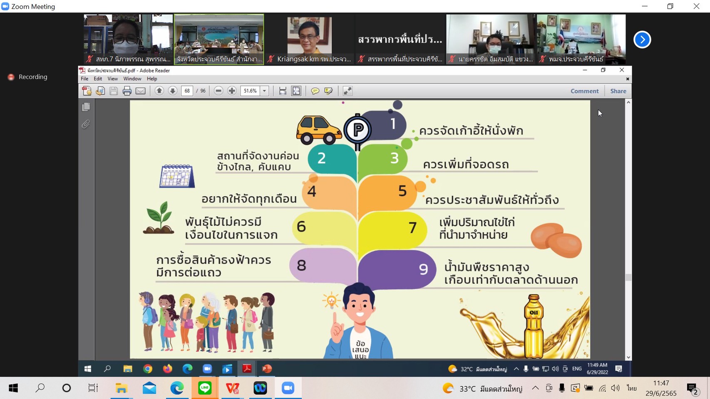
Task: Go to next page with the down arrow
Action: tap(173, 91)
